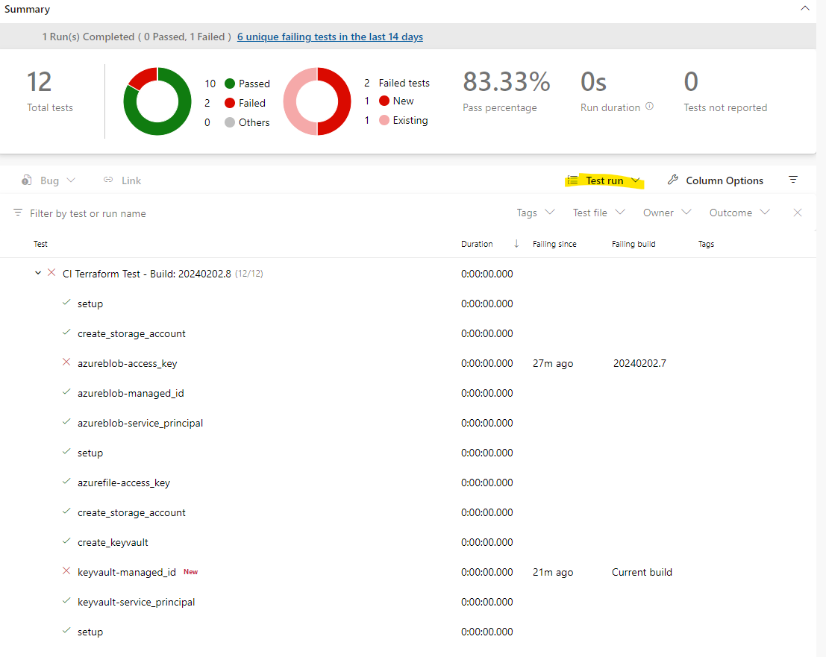Click the pink Existing legend dot
The image size is (826, 657).
click(384, 120)
